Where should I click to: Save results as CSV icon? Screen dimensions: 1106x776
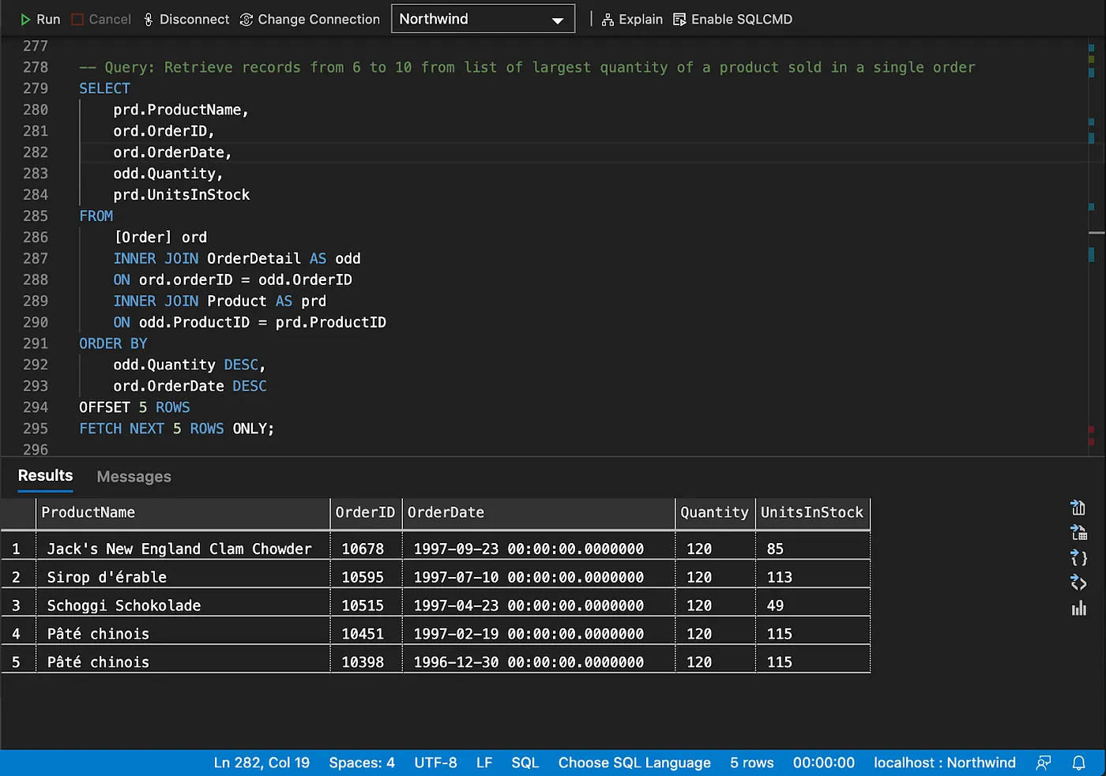click(1078, 508)
